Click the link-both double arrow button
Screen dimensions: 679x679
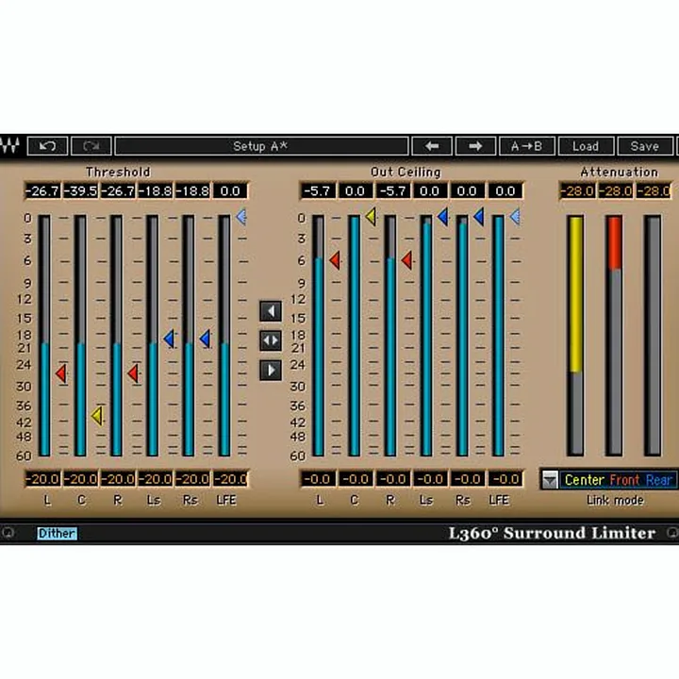tap(271, 340)
